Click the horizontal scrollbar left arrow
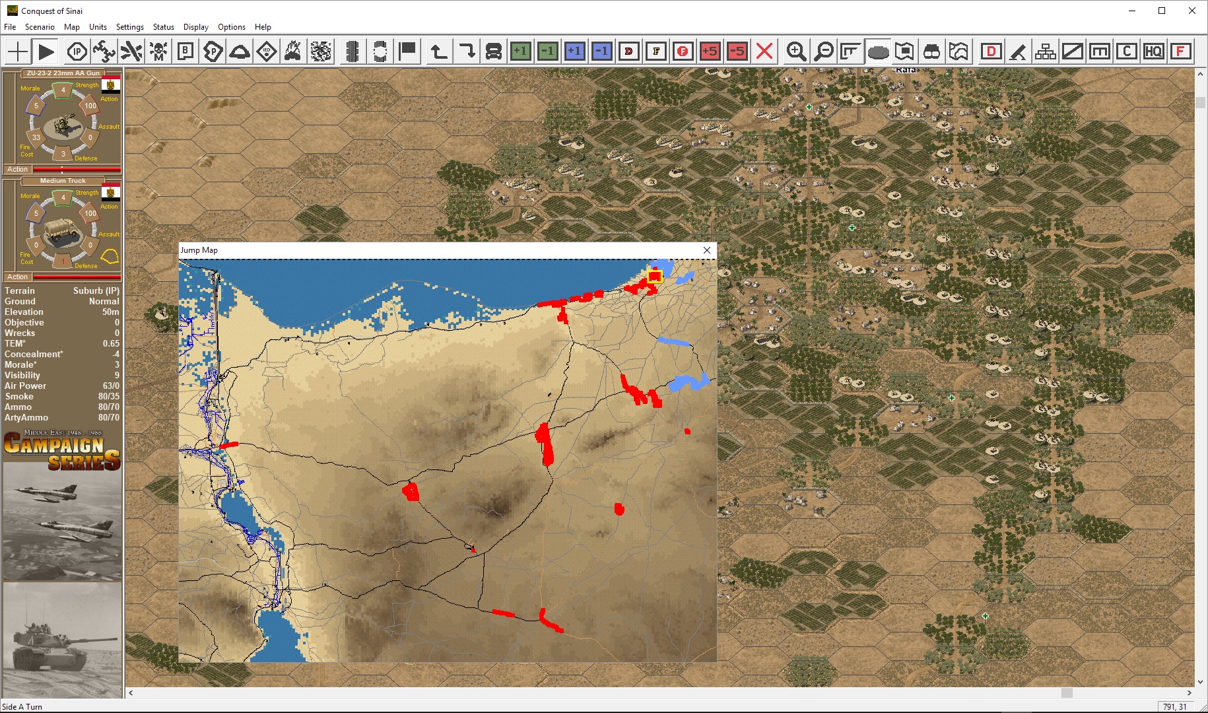Screen dimensions: 1208x713 pos(131,693)
